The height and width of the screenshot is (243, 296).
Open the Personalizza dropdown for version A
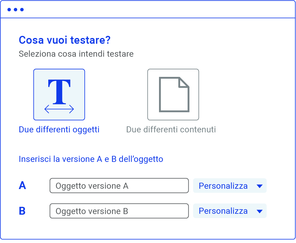click(230, 186)
